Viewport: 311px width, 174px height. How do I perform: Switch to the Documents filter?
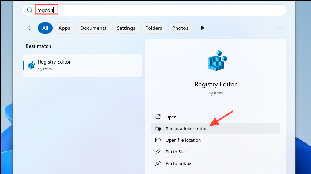93,28
